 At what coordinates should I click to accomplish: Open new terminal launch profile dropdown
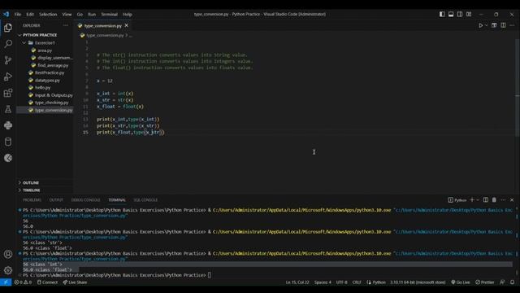pos(478,200)
